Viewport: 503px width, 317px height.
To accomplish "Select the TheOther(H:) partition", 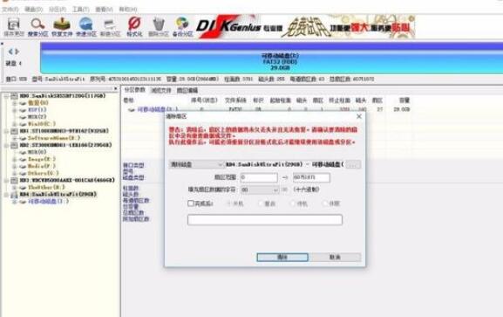I will pos(46,187).
